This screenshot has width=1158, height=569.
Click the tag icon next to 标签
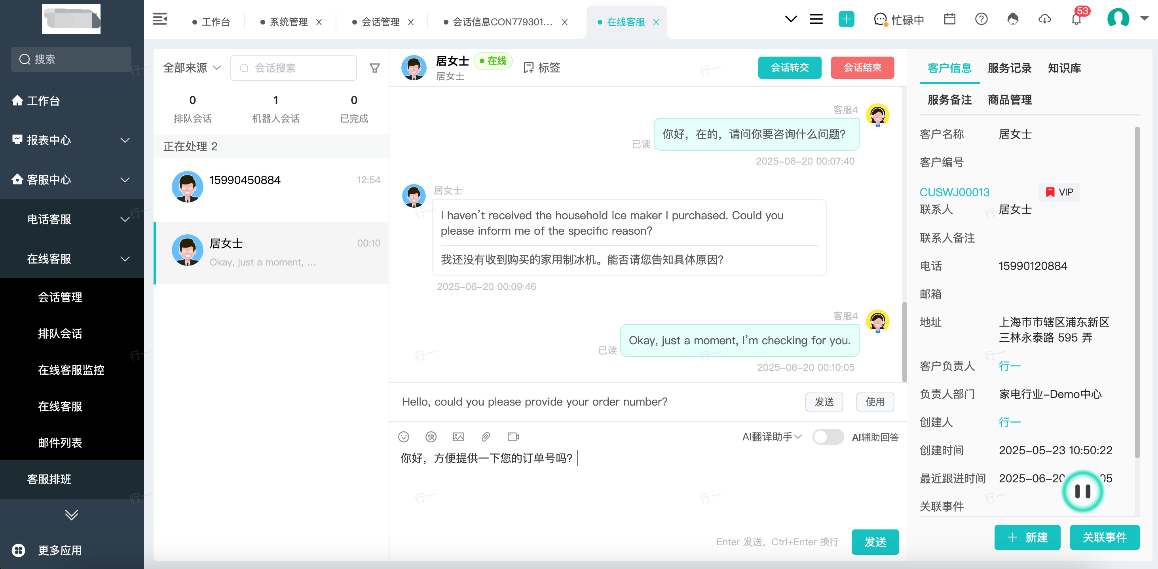pyautogui.click(x=529, y=68)
